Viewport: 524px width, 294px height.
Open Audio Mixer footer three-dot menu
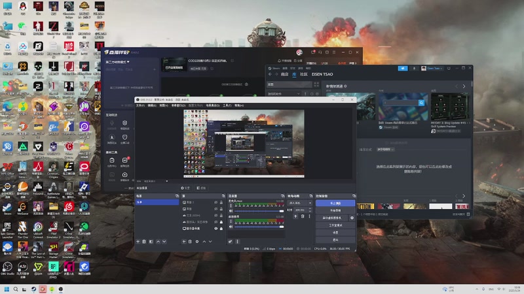point(237,241)
